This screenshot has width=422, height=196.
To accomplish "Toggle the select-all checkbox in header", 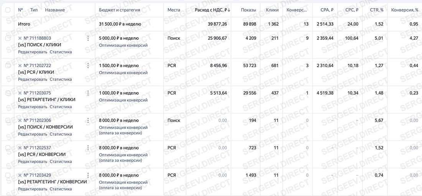I will click(8, 10).
